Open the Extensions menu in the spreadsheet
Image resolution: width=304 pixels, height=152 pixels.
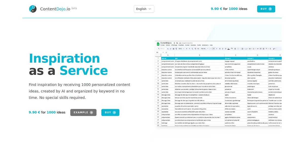click(205, 45)
